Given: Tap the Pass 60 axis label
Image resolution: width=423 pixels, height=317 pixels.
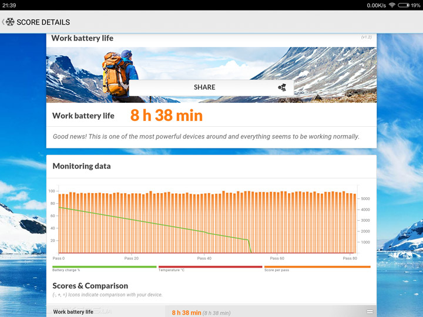Looking at the screenshot, I should tap(277, 258).
